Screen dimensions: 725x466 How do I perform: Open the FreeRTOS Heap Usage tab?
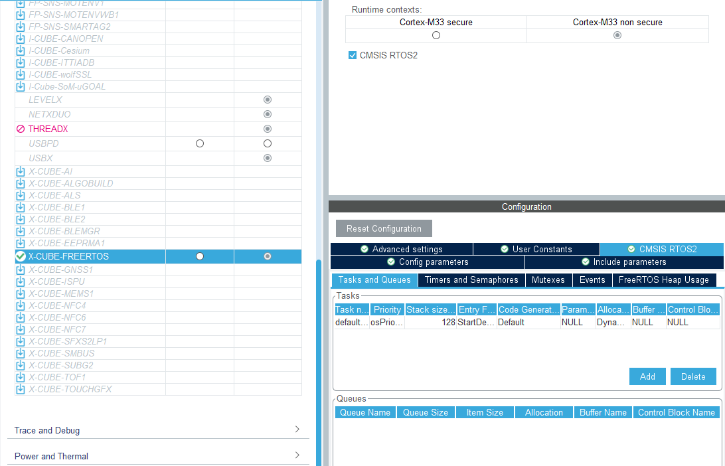(663, 279)
